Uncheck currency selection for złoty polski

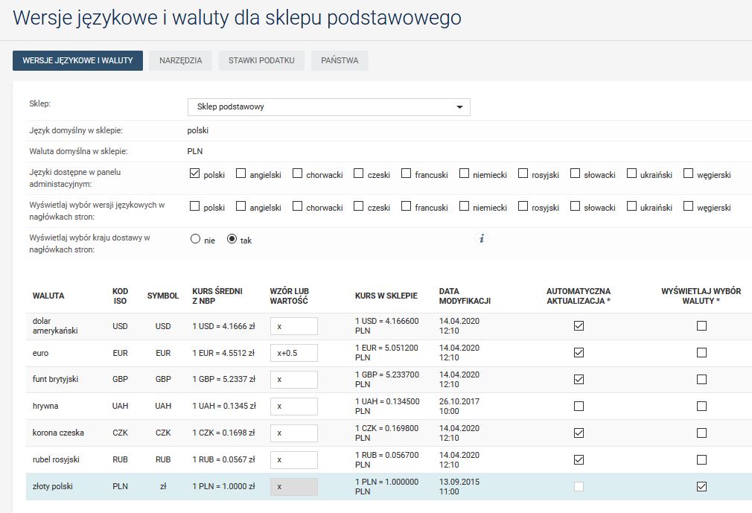pos(701,487)
